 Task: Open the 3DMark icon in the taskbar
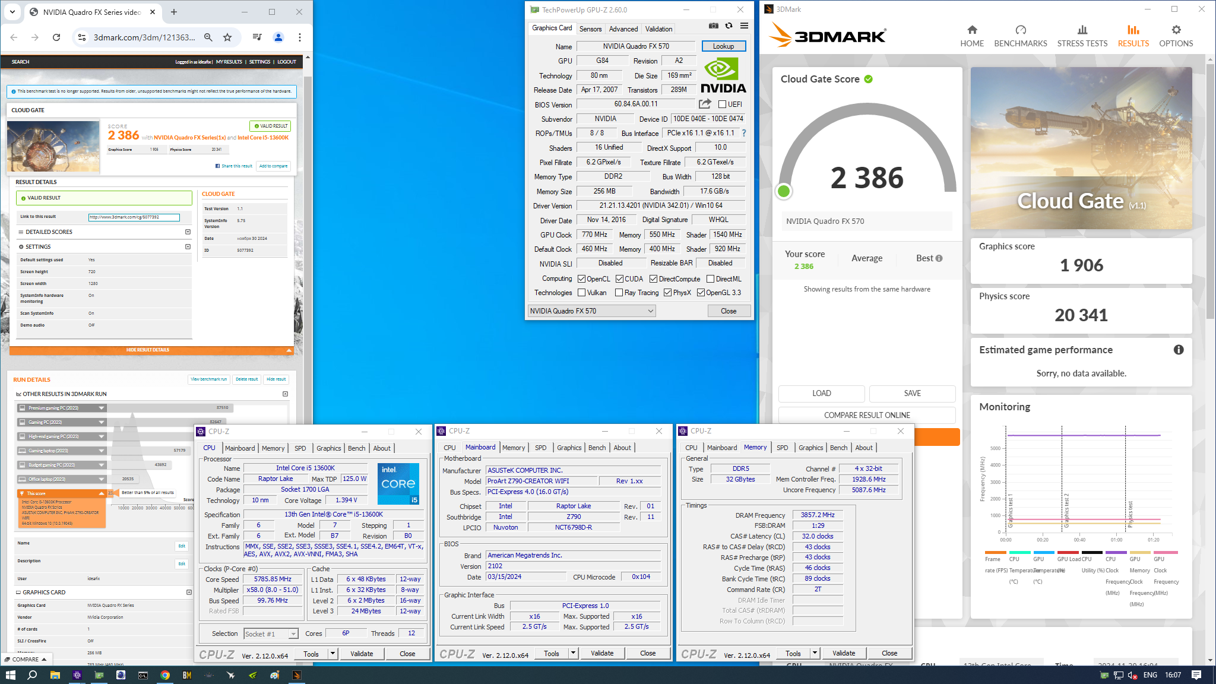[x=296, y=675]
